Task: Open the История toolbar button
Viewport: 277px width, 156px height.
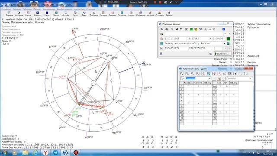Action: (x=19, y=14)
